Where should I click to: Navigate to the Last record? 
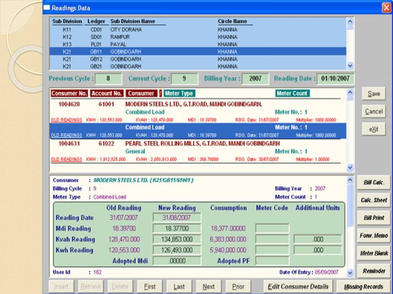[x=179, y=286]
